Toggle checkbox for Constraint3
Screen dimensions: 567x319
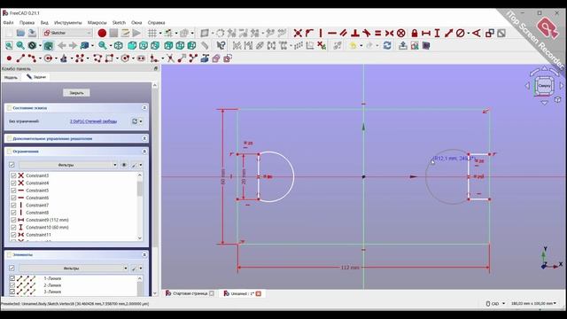13,175
